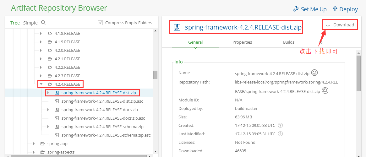Image resolution: width=366 pixels, height=157 pixels.
Task: Expand the 4.1.8.RELEASE folder arrow
Action: 41,34
